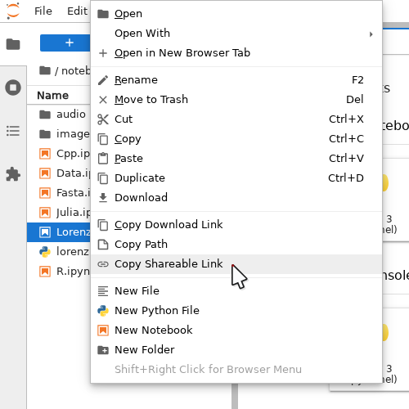Select the lorenz Python file
409x409 pixels.
tap(59, 252)
